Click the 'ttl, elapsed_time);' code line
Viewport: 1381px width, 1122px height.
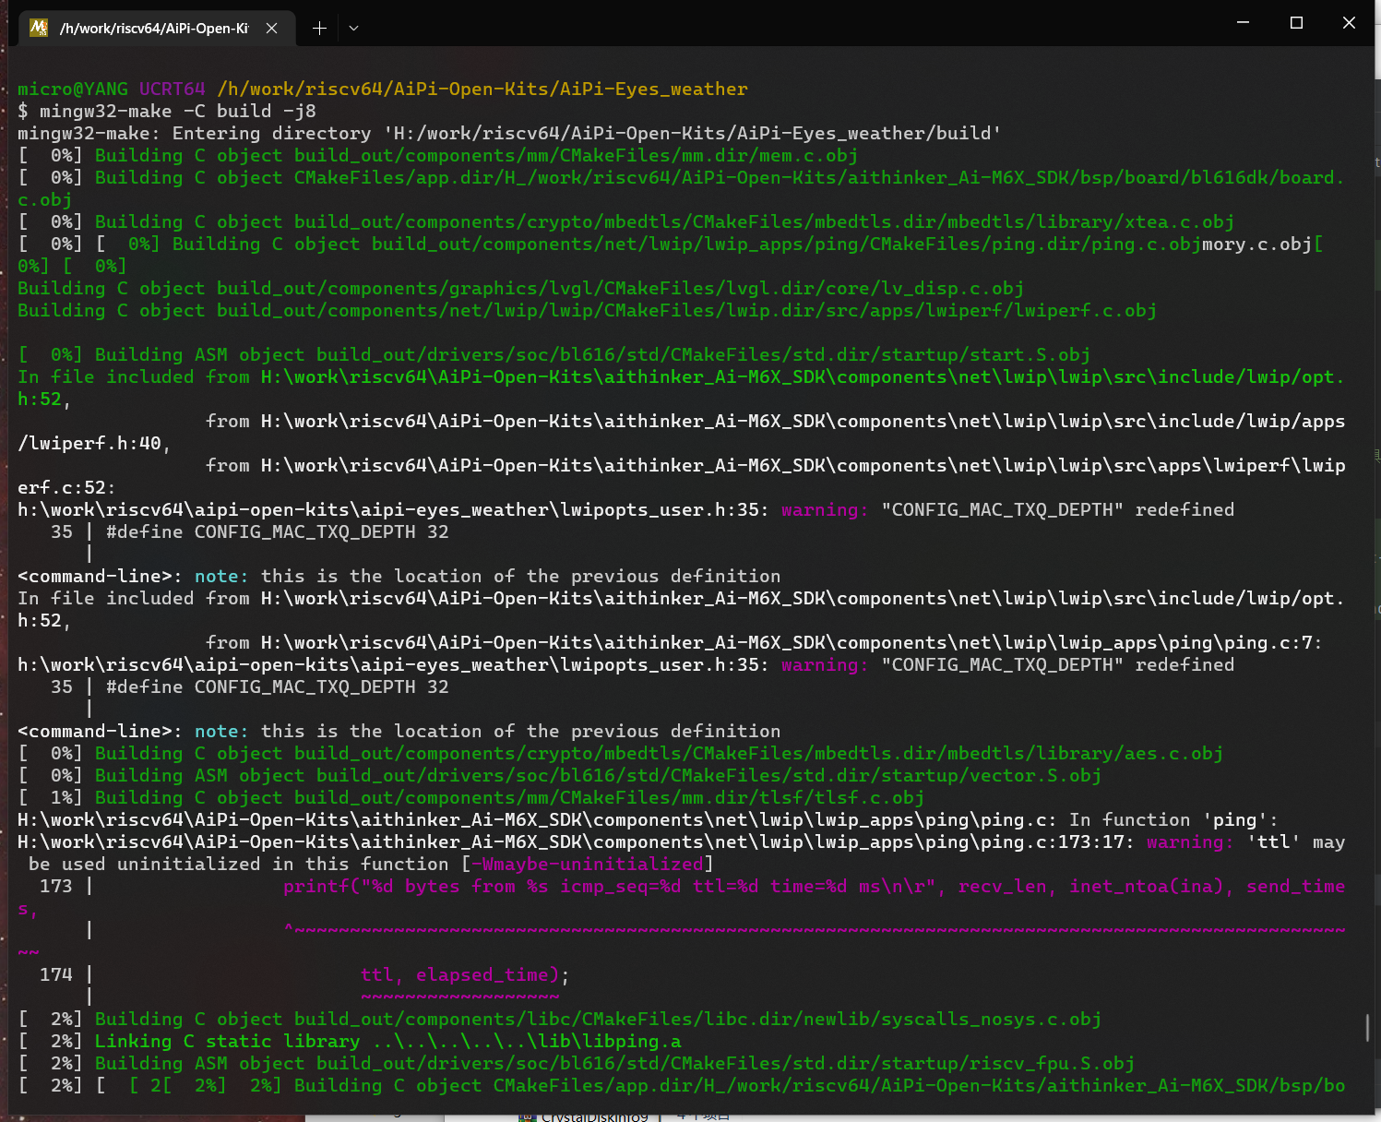pos(465,975)
